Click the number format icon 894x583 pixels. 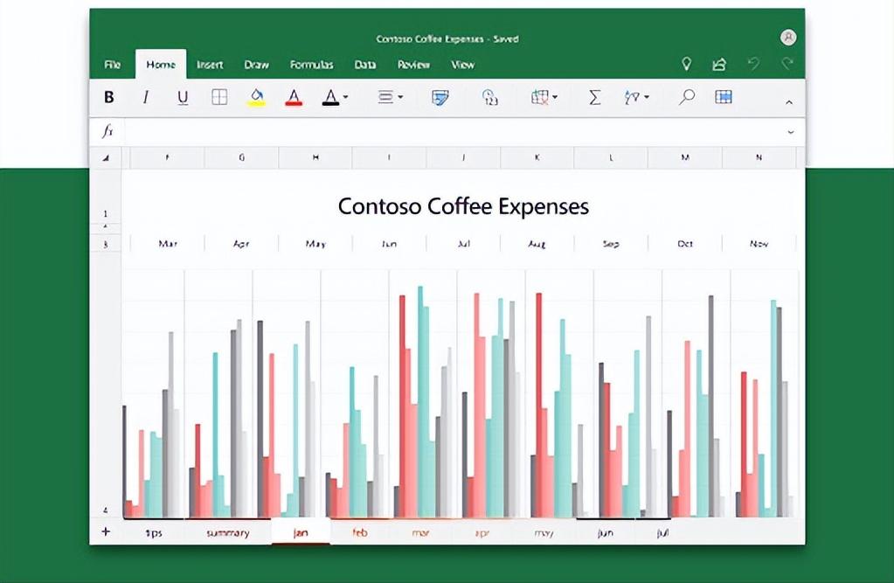click(x=489, y=98)
